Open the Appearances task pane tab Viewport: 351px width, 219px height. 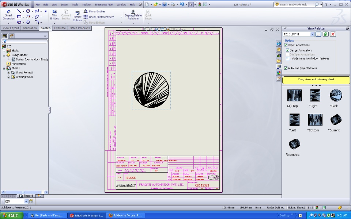coord(279,73)
